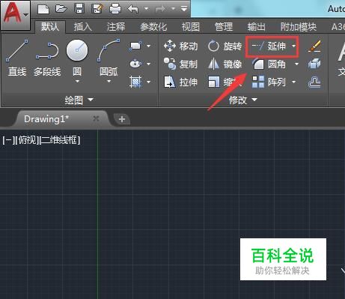Open the redo history dropdown arrow
This screenshot has height=299, width=345.
click(173, 9)
